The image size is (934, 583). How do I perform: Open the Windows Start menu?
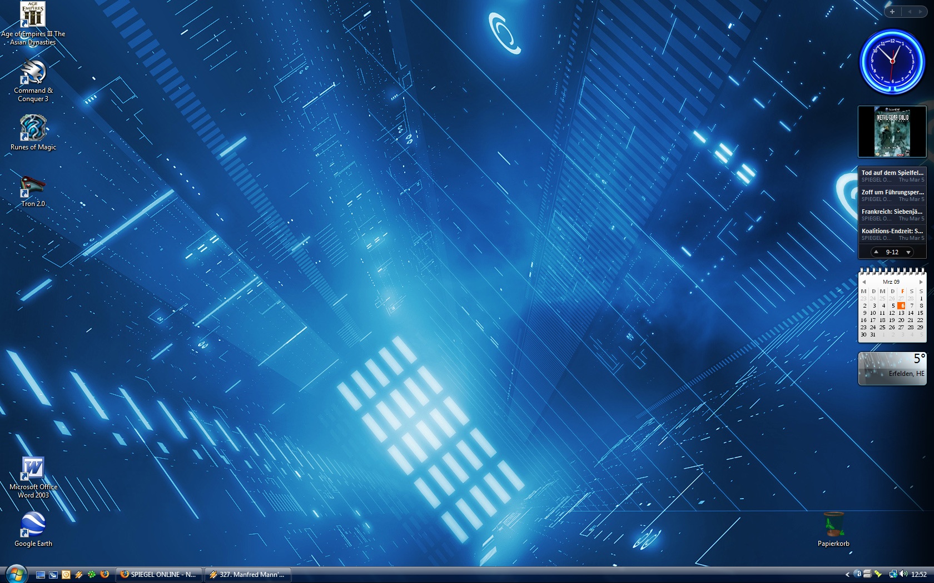[16, 574]
